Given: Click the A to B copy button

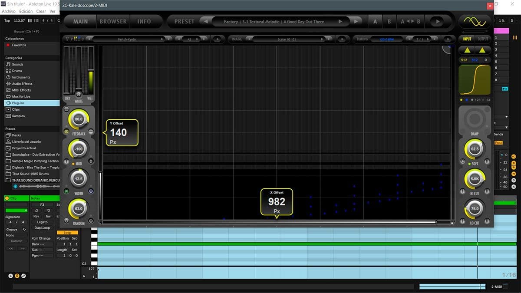Looking at the screenshot, I should point(410,22).
